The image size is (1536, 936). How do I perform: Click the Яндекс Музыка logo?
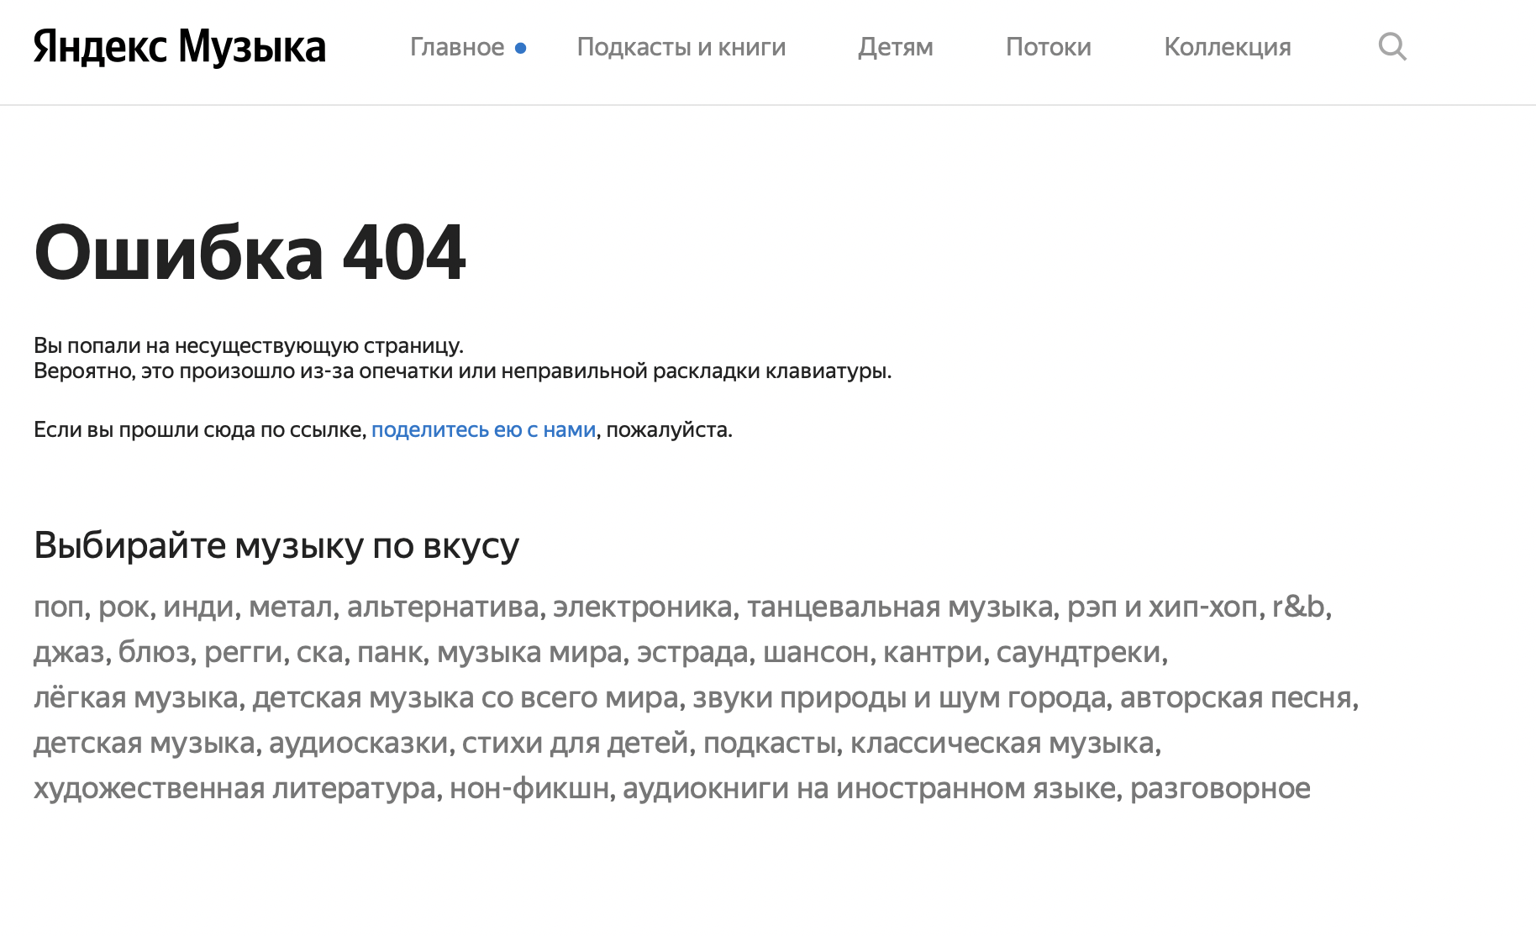click(x=179, y=47)
